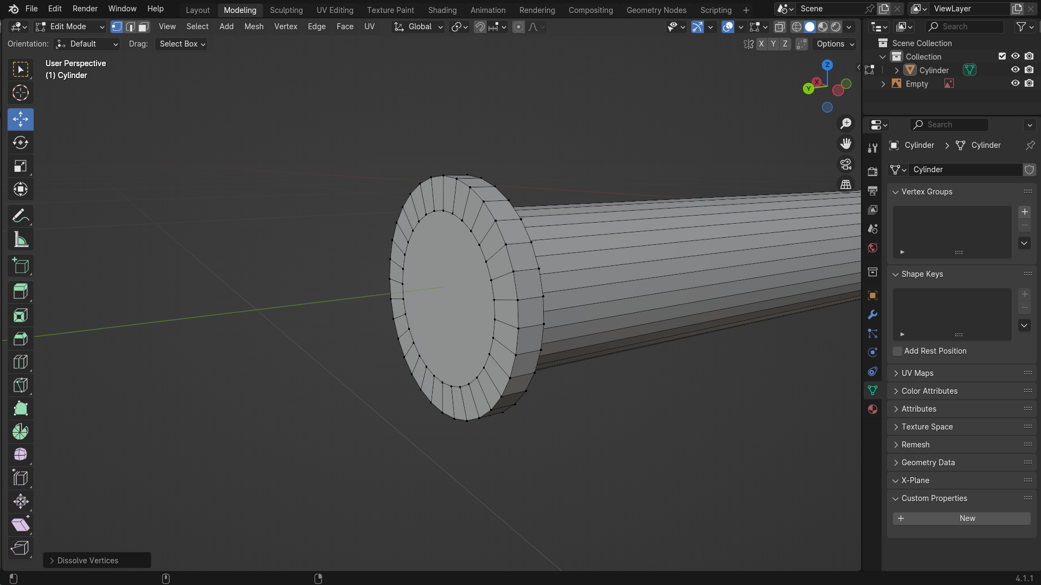Click New custom property button
Image resolution: width=1041 pixels, height=585 pixels.
point(962,518)
